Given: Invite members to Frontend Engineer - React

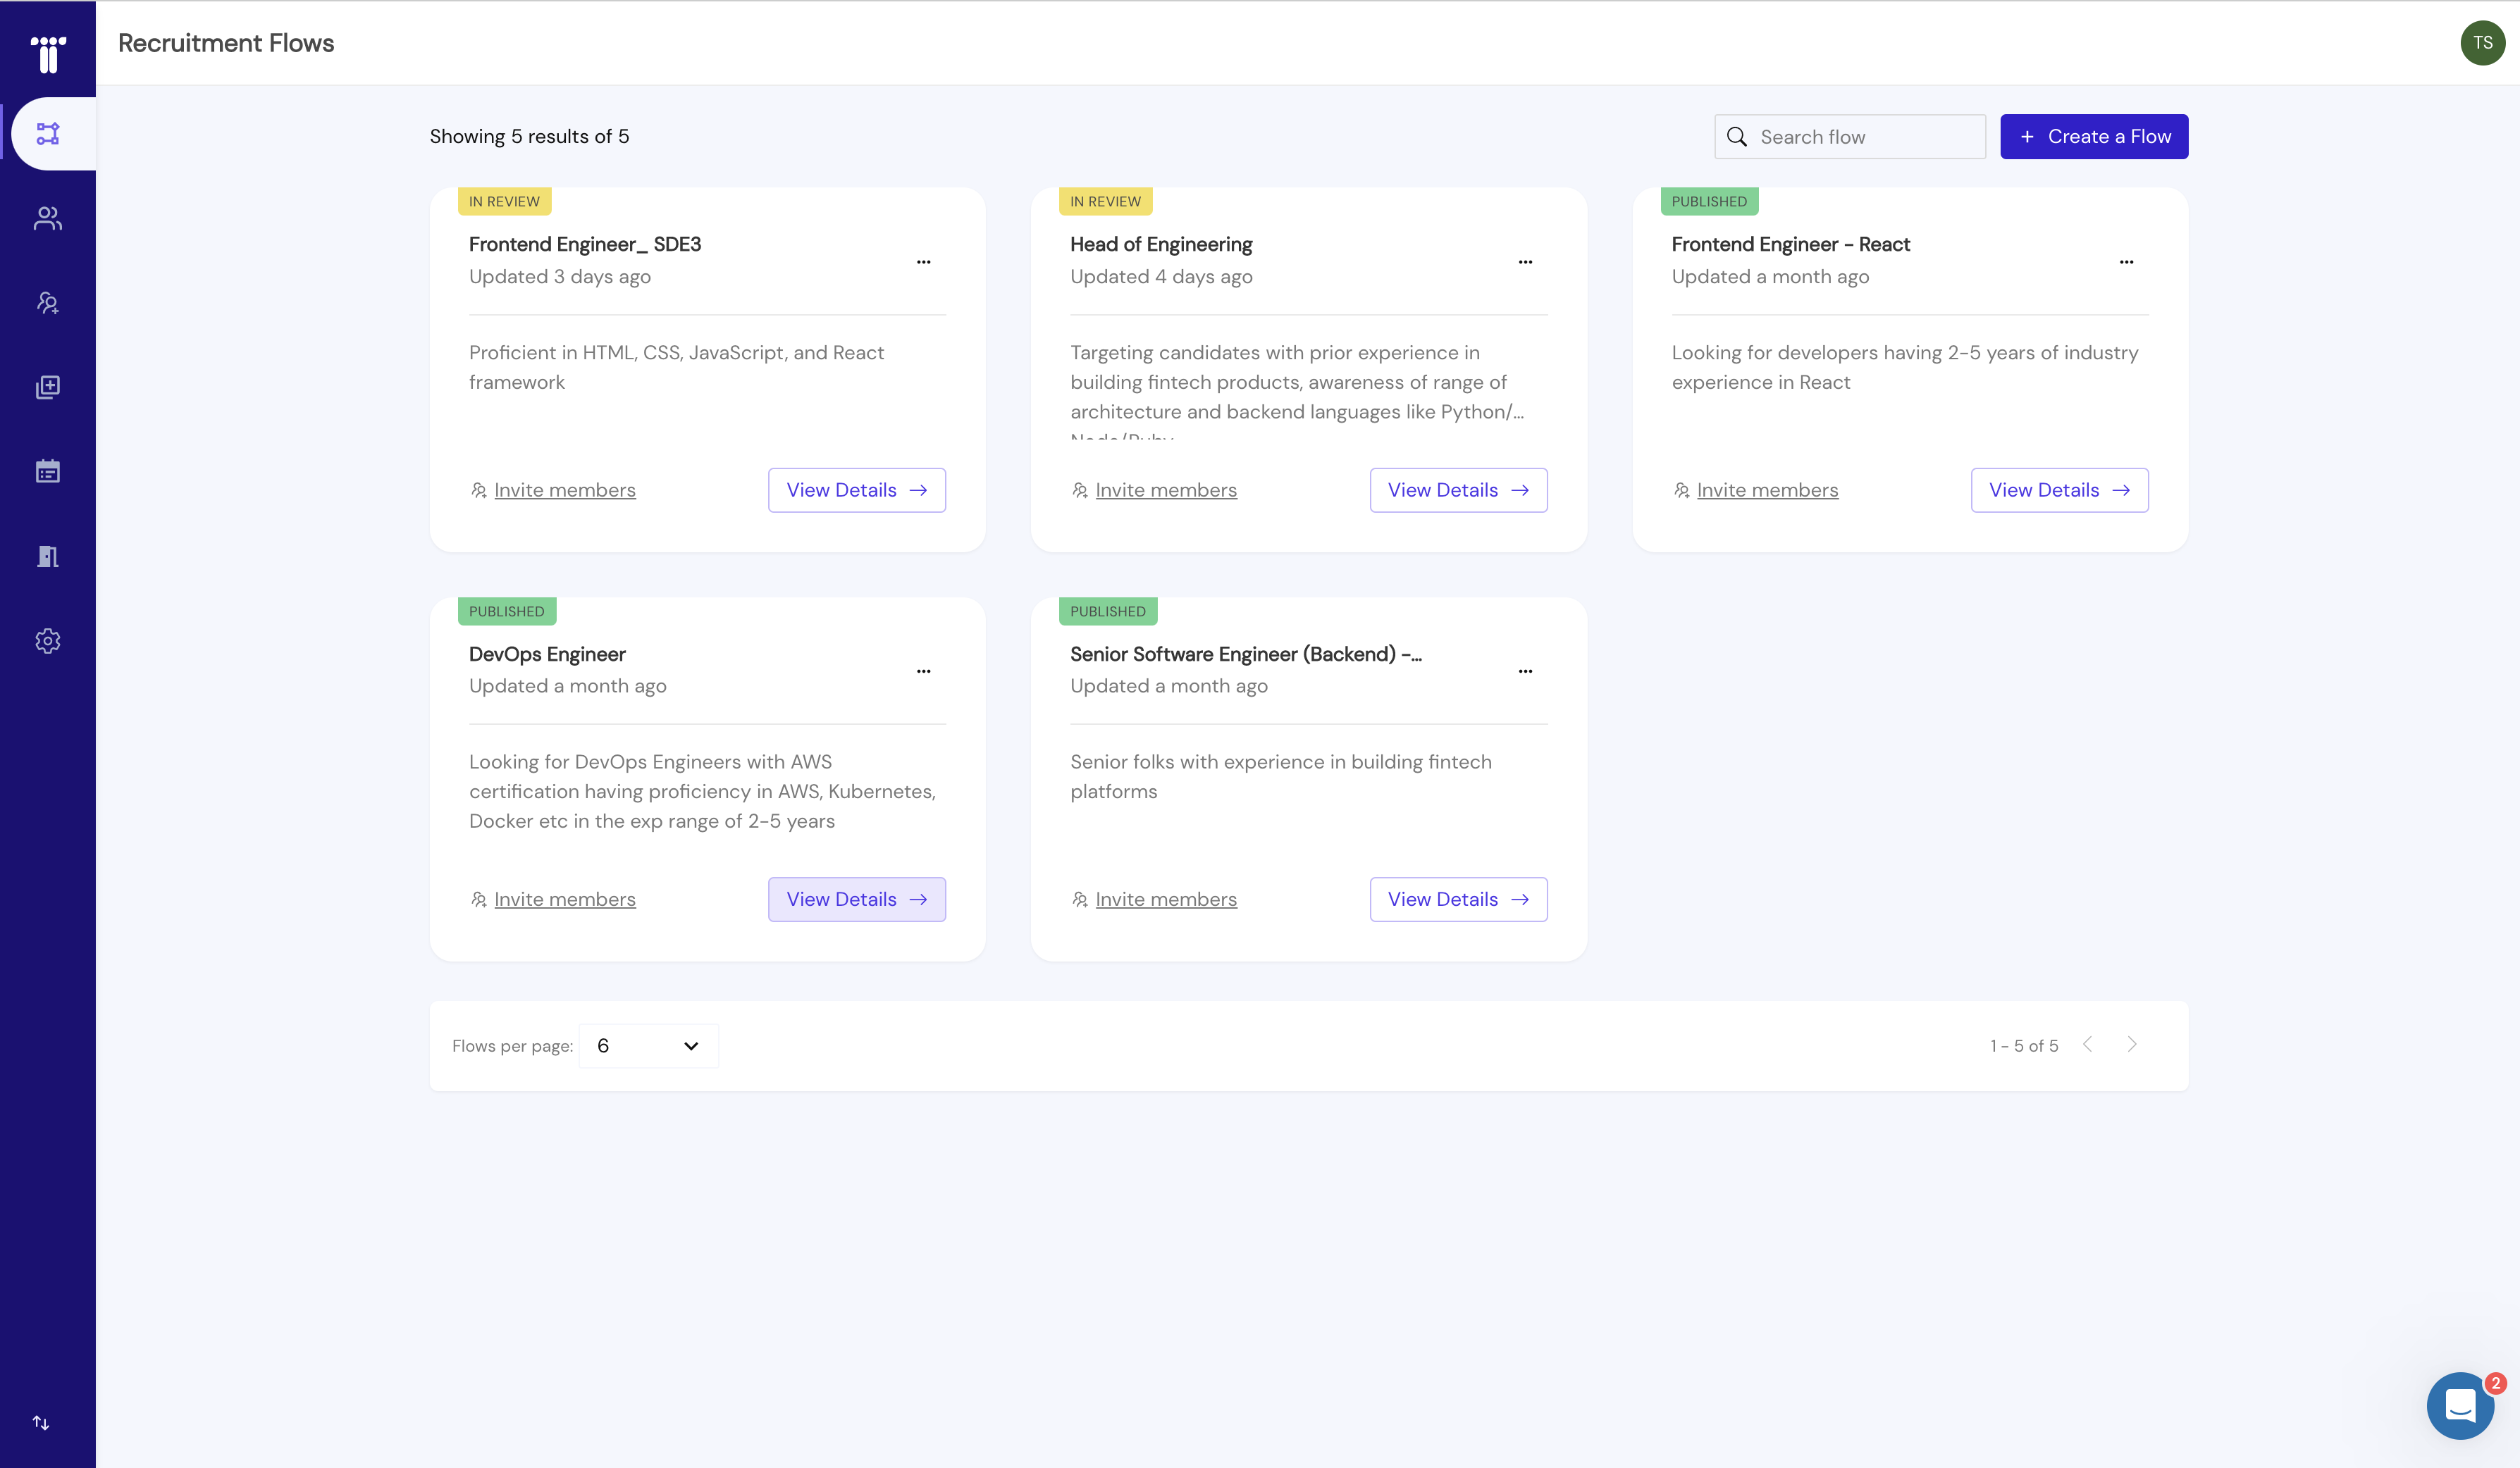Looking at the screenshot, I should click(x=1766, y=491).
